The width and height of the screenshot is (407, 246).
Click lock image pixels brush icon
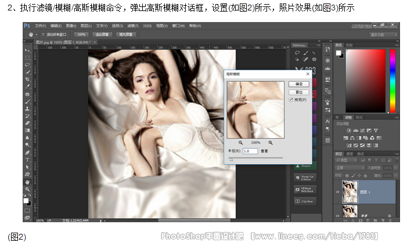pos(353,176)
